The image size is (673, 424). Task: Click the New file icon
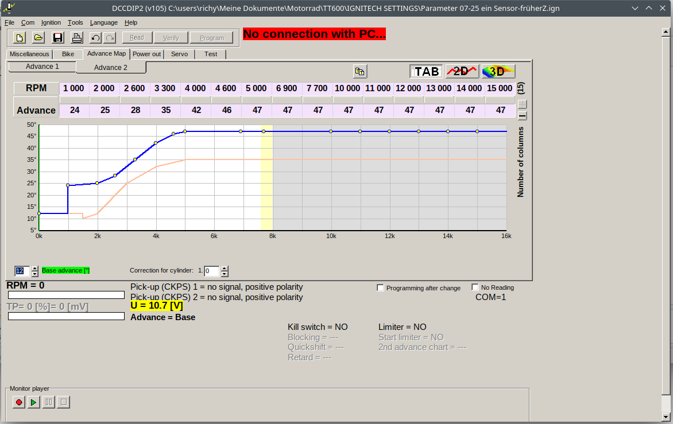pyautogui.click(x=20, y=38)
